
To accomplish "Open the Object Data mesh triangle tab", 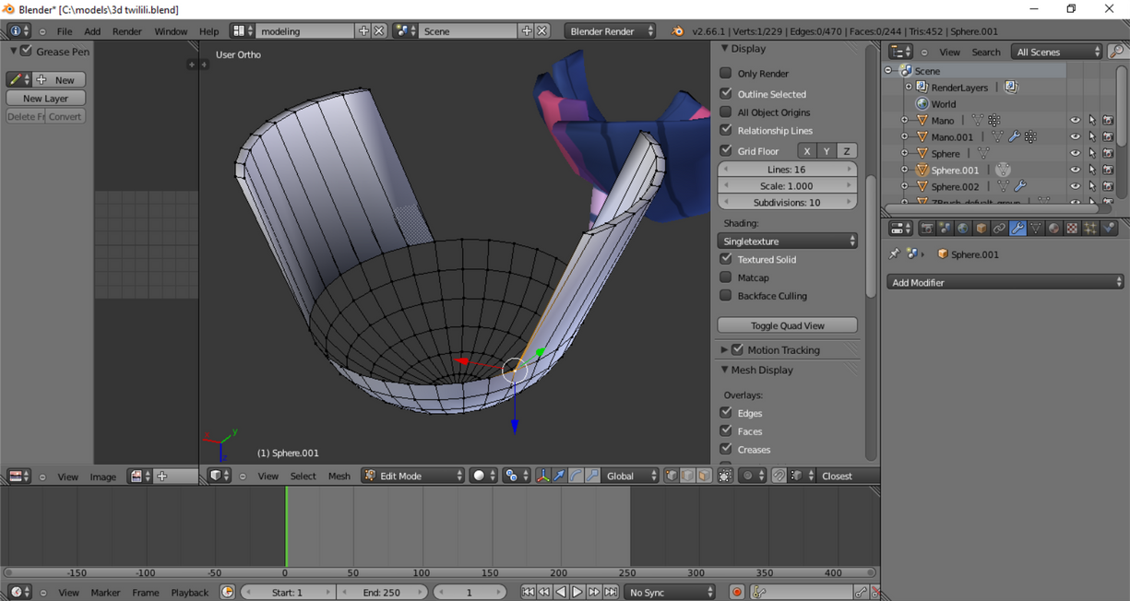I will click(x=1036, y=229).
